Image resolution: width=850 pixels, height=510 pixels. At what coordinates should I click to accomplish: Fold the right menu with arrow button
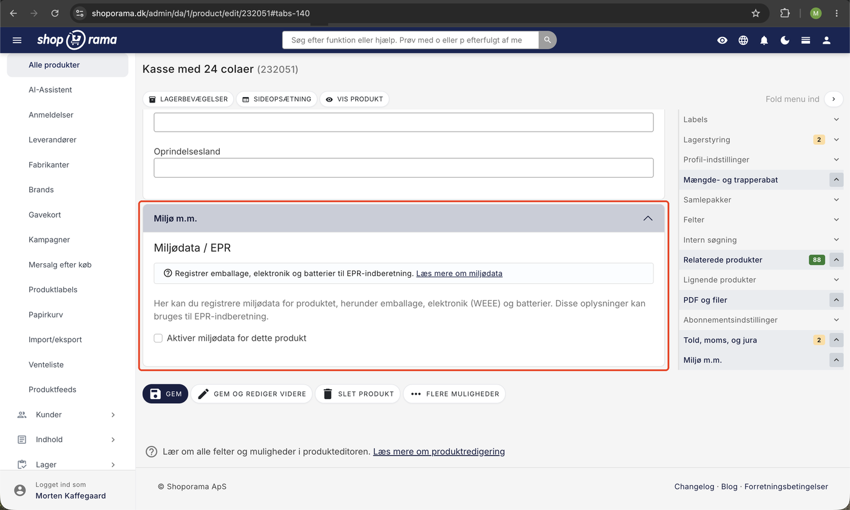click(x=834, y=99)
